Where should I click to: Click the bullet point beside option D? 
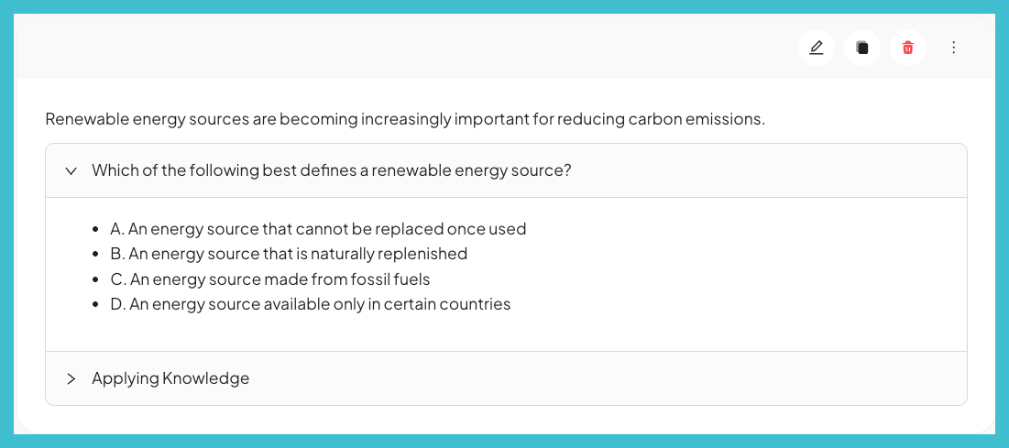[x=95, y=304]
